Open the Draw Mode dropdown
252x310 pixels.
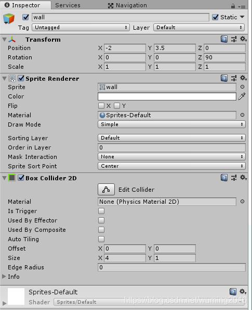[x=171, y=125]
